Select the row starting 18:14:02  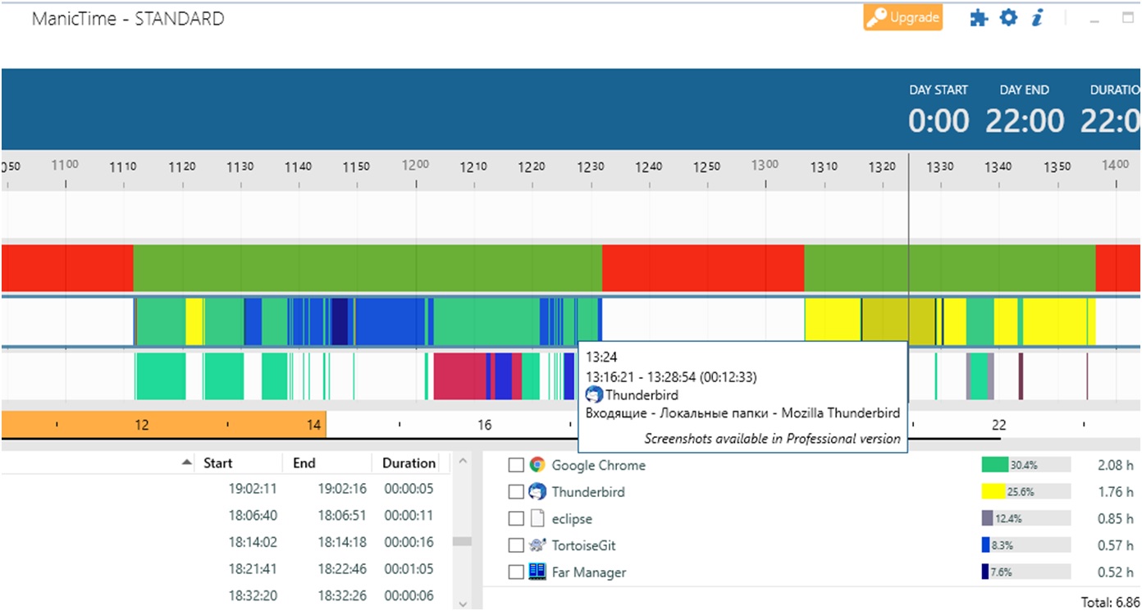226,542
